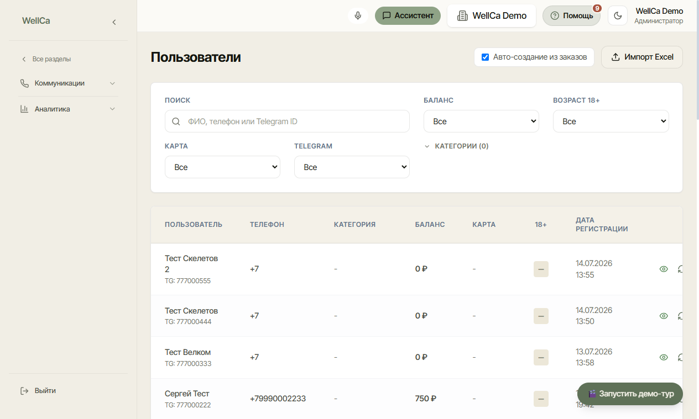Expand the Коммуникации sidebar menu

click(69, 83)
